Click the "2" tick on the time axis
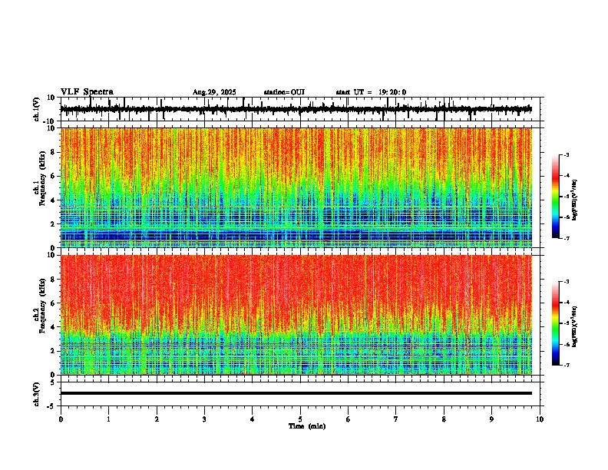This screenshot has width=608, height=470. pos(157,419)
